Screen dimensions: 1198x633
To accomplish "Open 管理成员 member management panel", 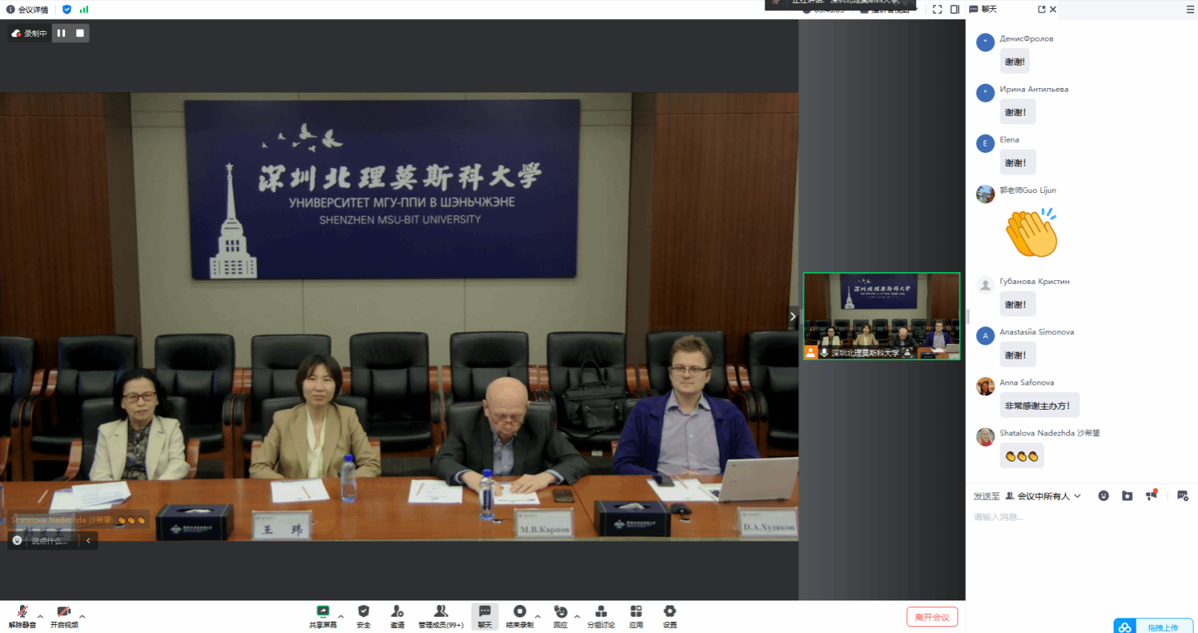I will [441, 616].
